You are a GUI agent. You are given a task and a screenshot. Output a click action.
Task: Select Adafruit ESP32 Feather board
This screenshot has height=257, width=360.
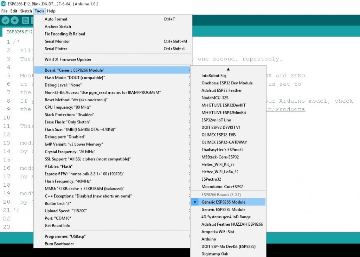[228, 90]
